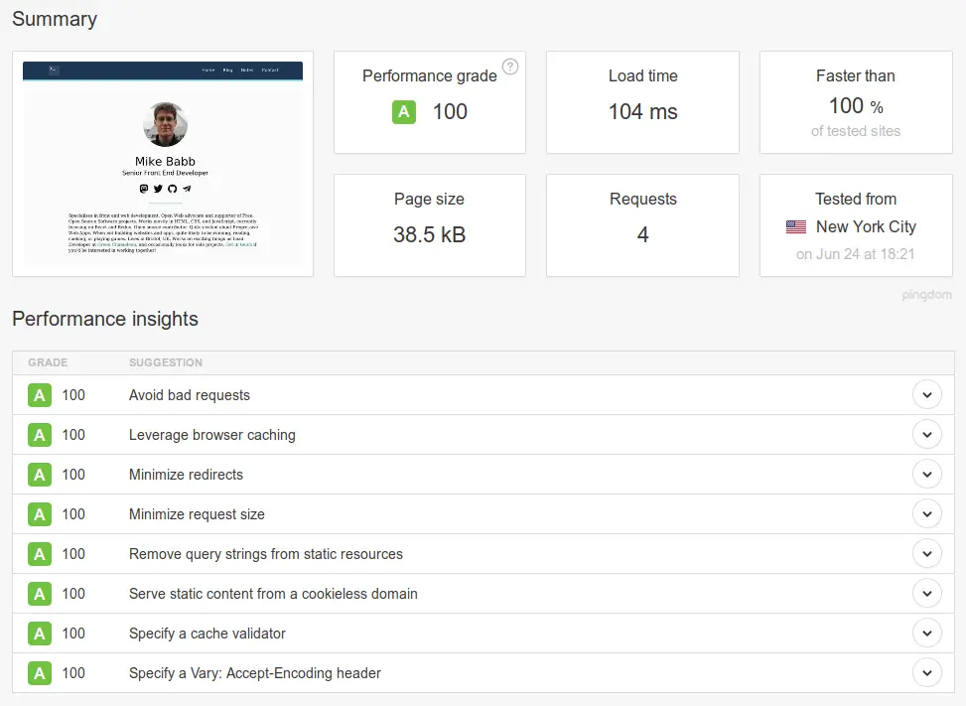Click the Specify a cache validator suggestion text
Image resolution: width=966 pixels, height=706 pixels.
click(207, 634)
